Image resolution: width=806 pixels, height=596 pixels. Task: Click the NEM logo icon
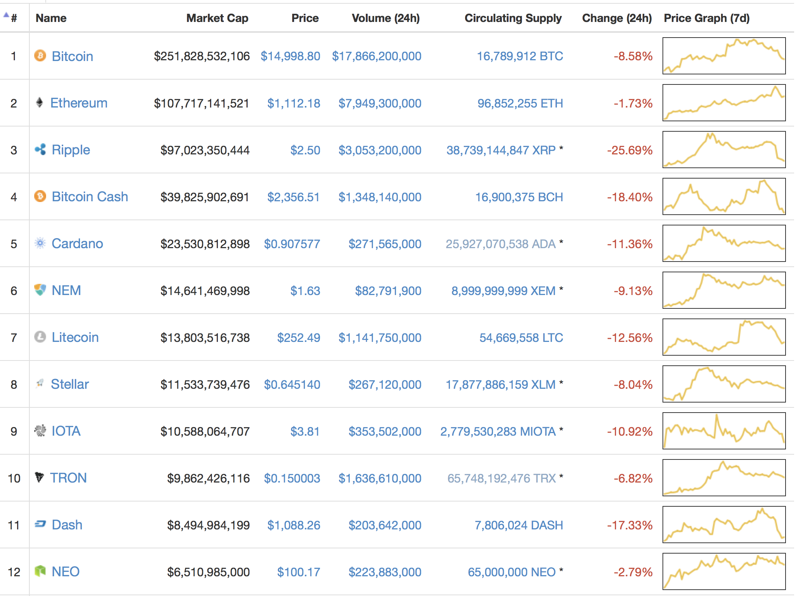click(x=40, y=290)
